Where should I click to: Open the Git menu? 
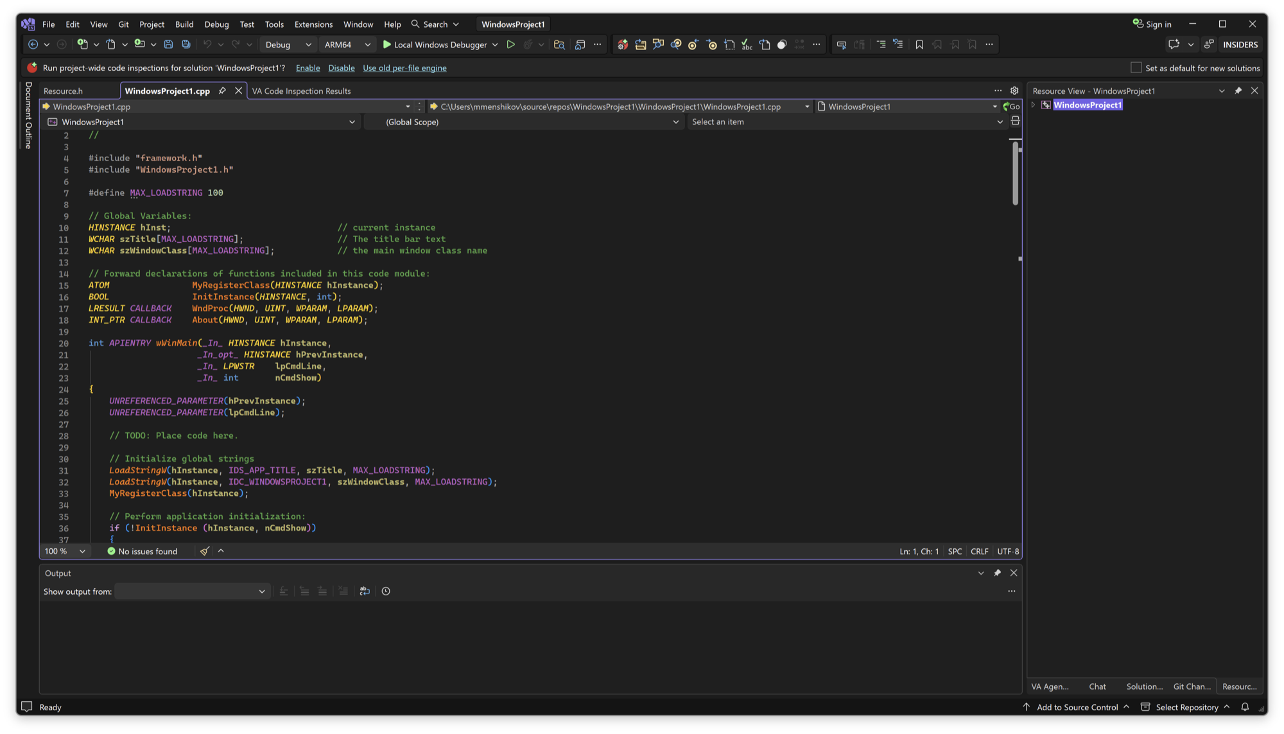[123, 24]
